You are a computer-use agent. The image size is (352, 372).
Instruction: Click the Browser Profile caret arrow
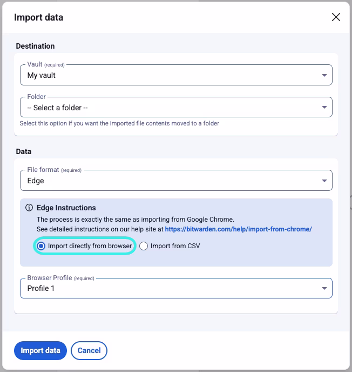coord(324,288)
